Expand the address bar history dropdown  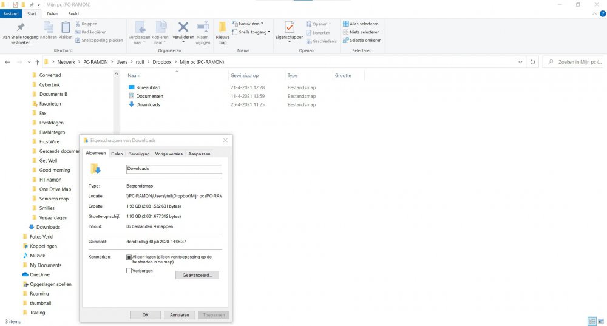point(521,62)
